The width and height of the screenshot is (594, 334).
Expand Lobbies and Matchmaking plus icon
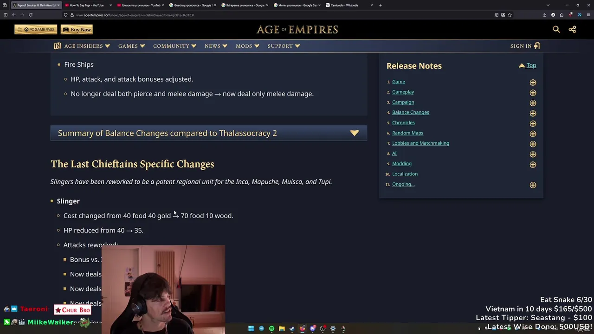pyautogui.click(x=533, y=144)
